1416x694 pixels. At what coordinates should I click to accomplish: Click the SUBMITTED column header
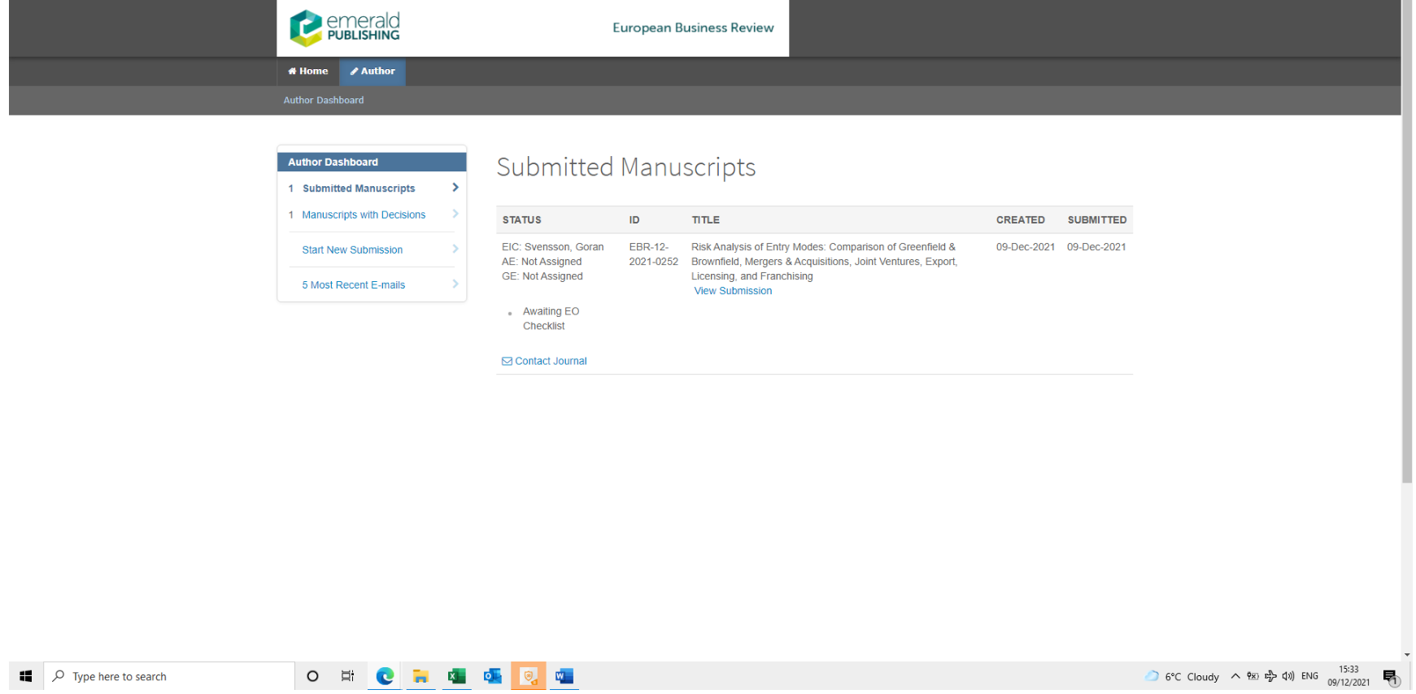pos(1096,220)
